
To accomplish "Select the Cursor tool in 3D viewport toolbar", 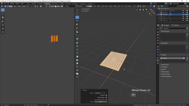I will click(x=77, y=13).
